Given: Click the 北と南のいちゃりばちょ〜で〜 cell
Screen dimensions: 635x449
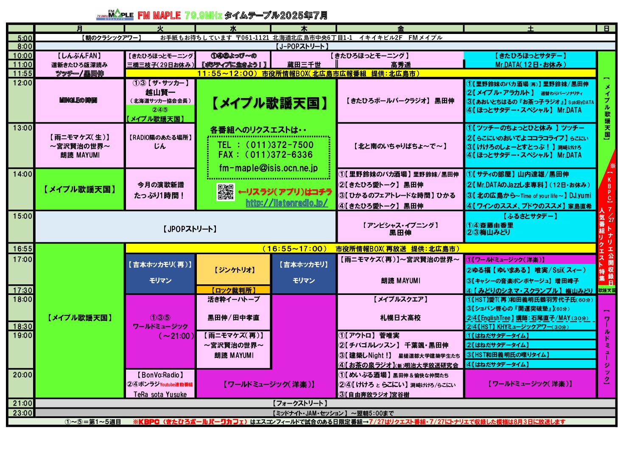Looking at the screenshot, I should pos(400,146).
